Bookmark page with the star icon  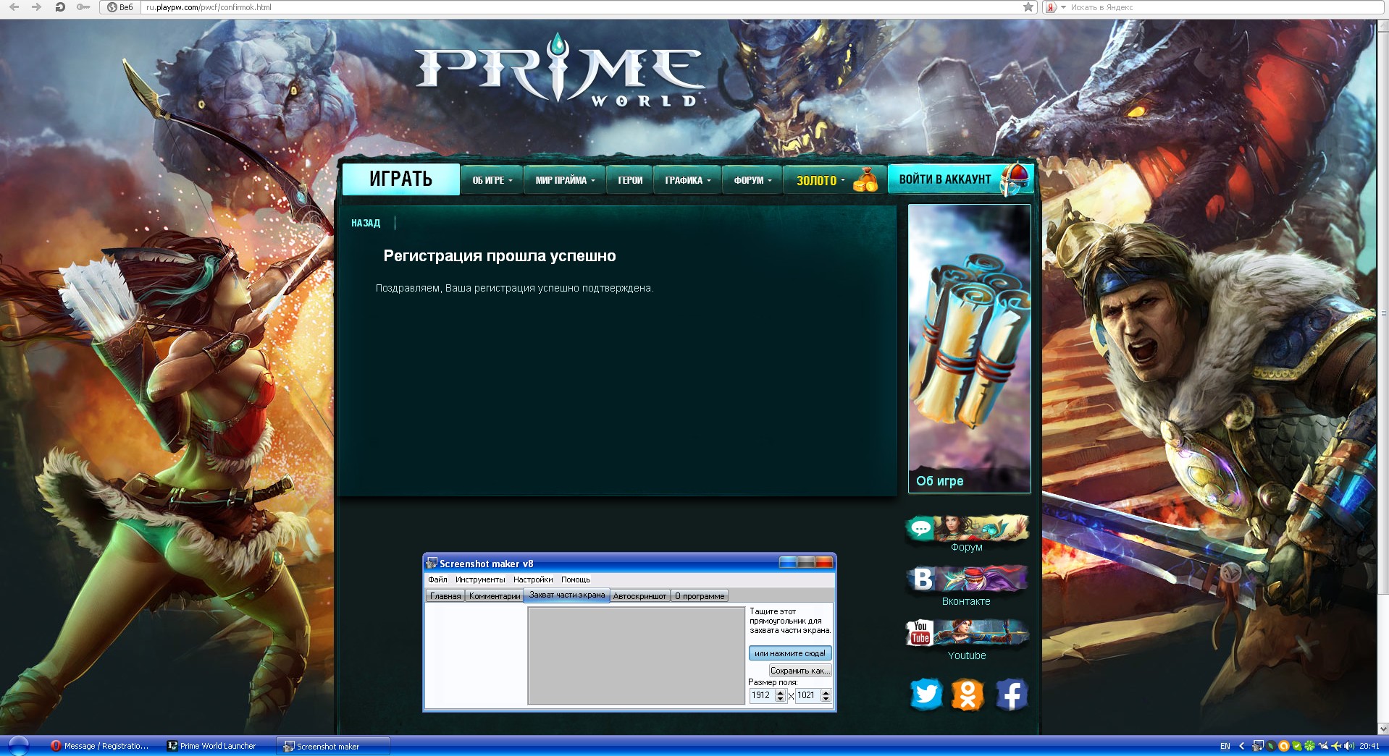pyautogui.click(x=1028, y=7)
